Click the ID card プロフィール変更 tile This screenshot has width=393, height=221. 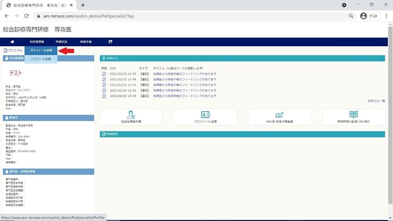[x=205, y=117]
